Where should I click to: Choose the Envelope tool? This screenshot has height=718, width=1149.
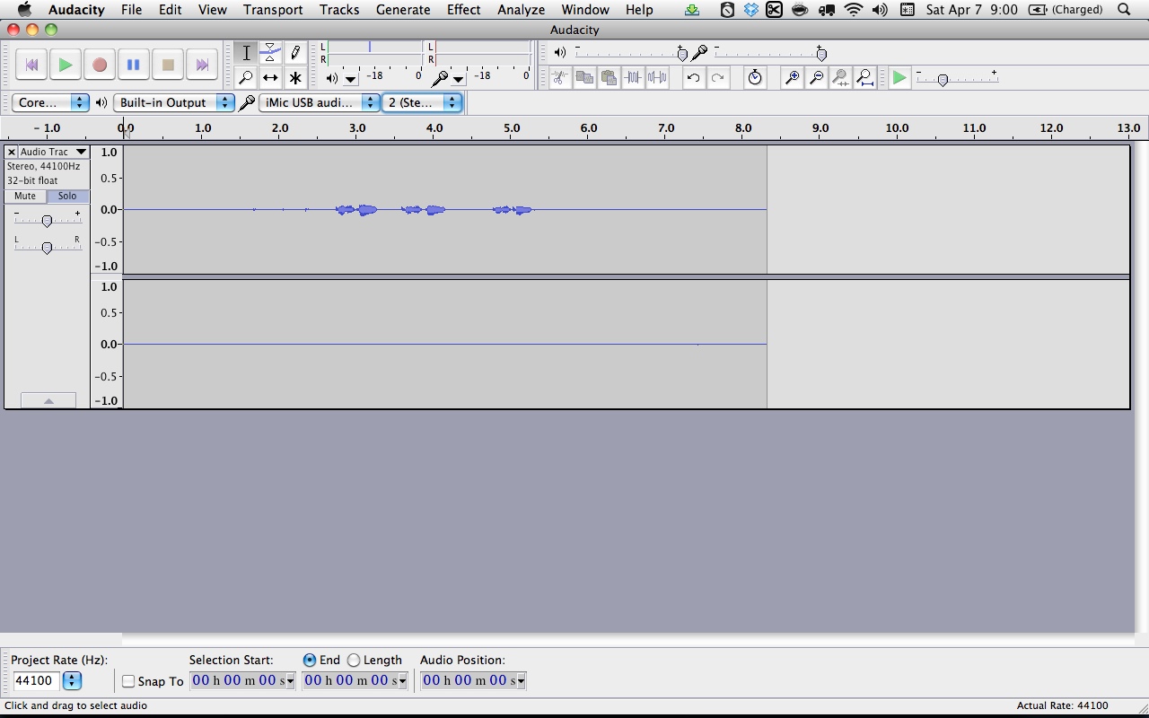tap(270, 53)
